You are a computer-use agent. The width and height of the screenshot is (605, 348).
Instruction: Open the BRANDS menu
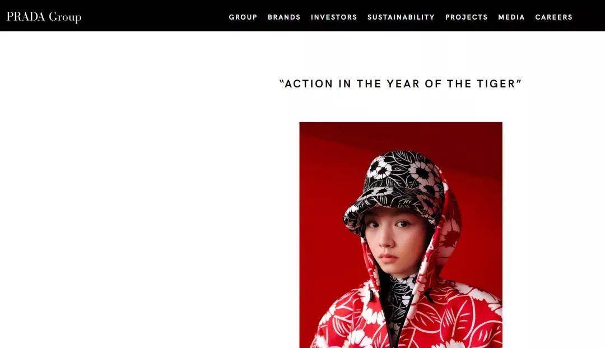click(284, 17)
